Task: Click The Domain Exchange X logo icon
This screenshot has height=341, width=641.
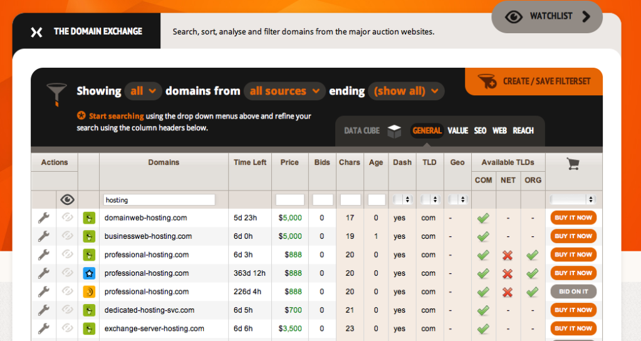Action: click(x=36, y=32)
